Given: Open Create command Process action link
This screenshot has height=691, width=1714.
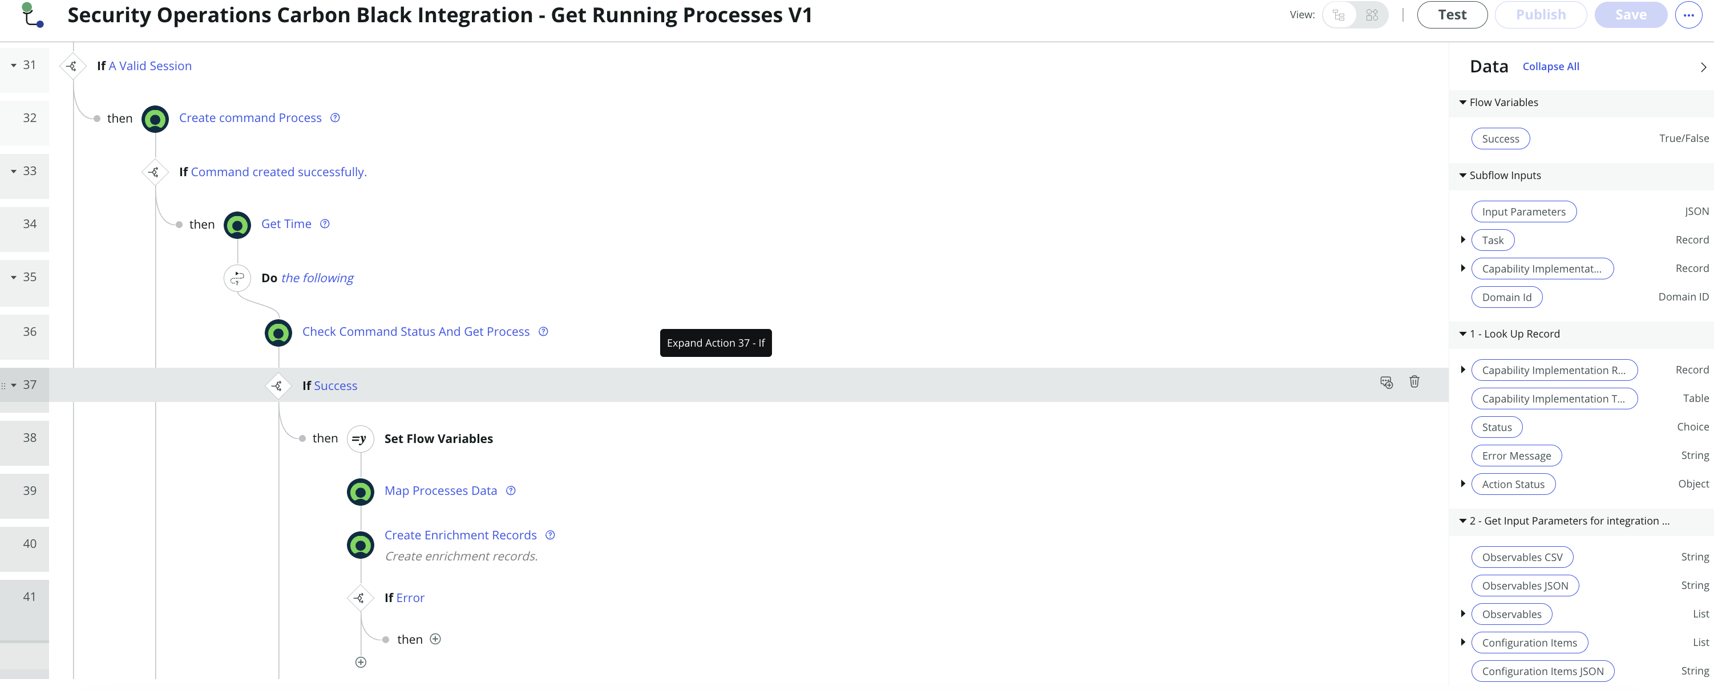Looking at the screenshot, I should click(x=250, y=117).
